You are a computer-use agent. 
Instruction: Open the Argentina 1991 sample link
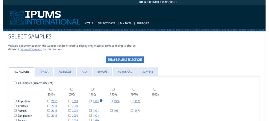coord(96,101)
